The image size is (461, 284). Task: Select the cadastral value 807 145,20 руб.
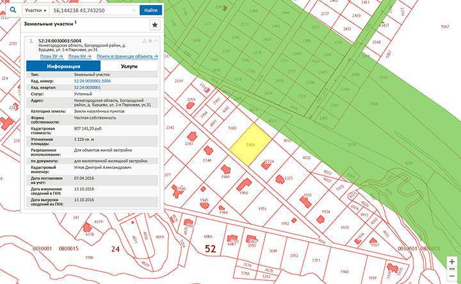pyautogui.click(x=88, y=129)
